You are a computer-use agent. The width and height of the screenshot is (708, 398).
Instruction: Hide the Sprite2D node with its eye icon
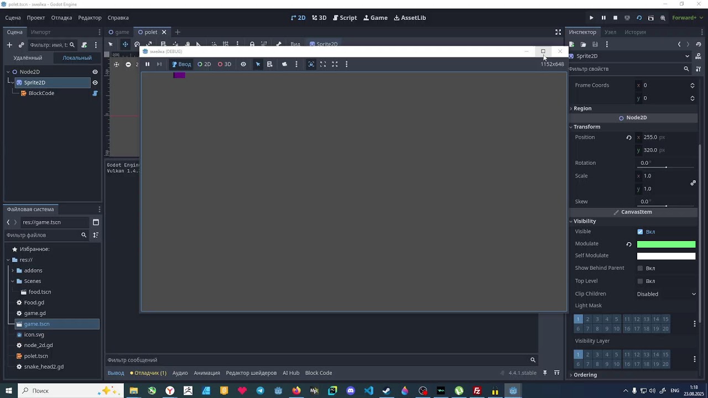coord(95,82)
